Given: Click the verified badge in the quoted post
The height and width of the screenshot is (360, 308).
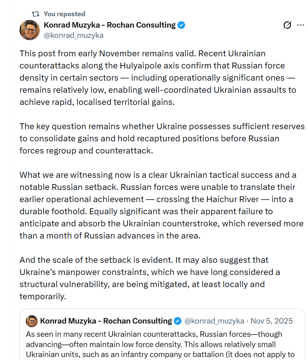Looking at the screenshot, I should 178,321.
